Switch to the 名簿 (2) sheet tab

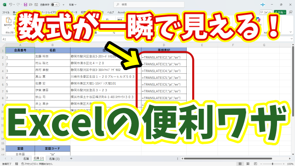[39, 158]
